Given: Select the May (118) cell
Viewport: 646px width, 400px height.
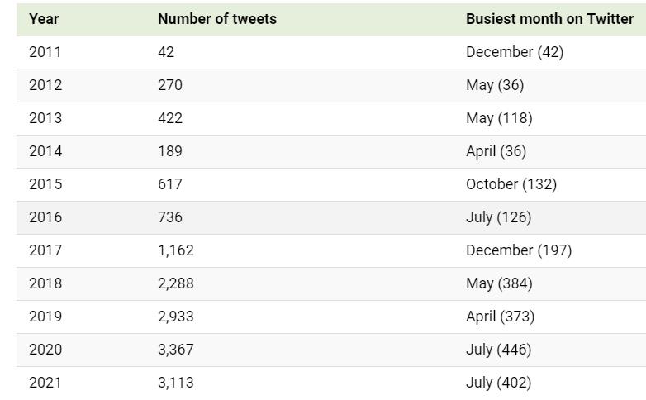Looking at the screenshot, I should pyautogui.click(x=499, y=118).
